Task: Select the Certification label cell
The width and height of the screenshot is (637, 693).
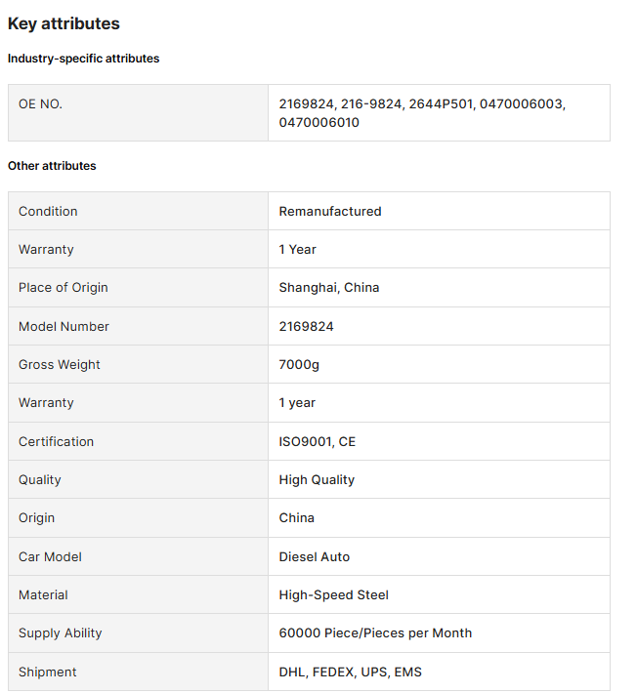Action: pos(138,441)
